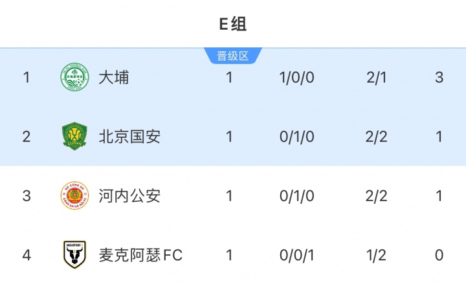Click 大埔's points value 3
The image size is (466, 286).
coord(439,78)
